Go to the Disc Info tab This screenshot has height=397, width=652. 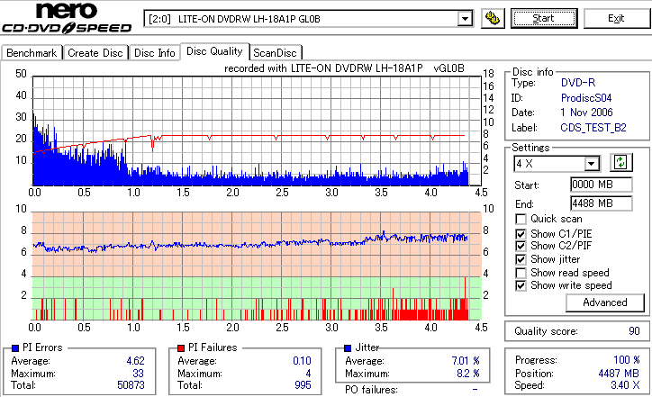coord(154,53)
